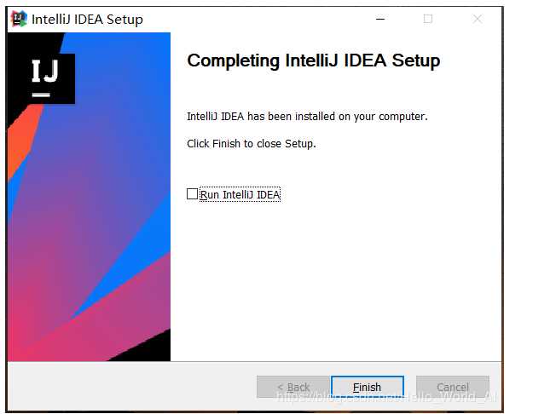Click the black corner at the banner's bottom

160,349
